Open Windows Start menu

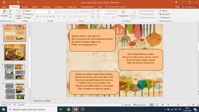[3, 109]
